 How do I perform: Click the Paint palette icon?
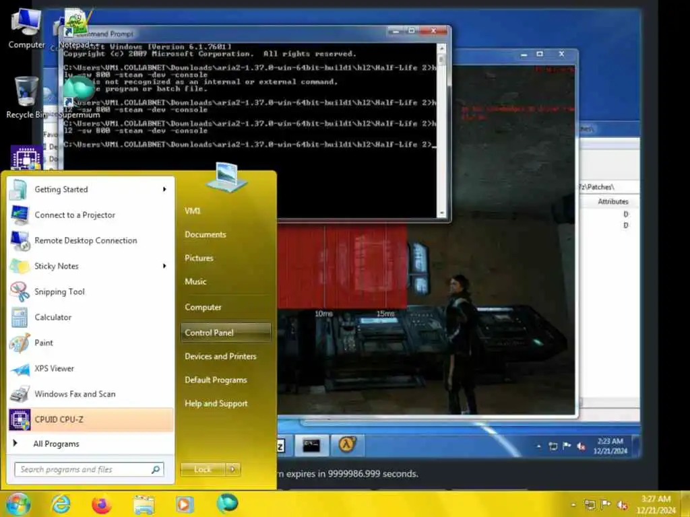coord(20,343)
